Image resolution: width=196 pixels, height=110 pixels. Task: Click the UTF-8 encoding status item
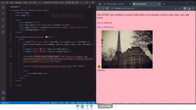61,103
